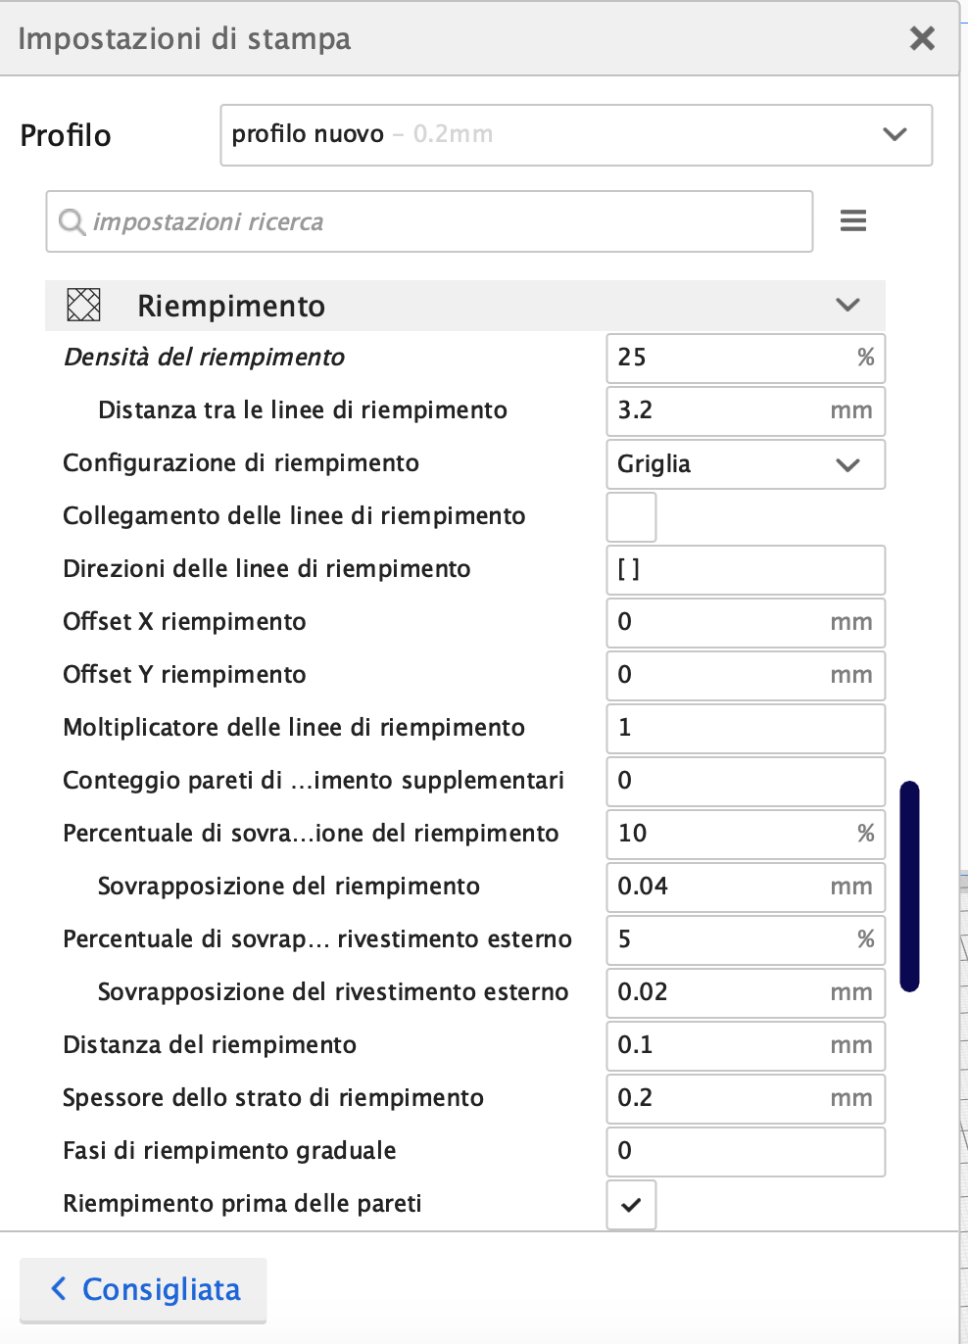Enable Collegamento delle linee di riempimento checkbox
This screenshot has width=968, height=1344.
pyautogui.click(x=631, y=517)
